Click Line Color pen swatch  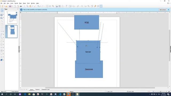2,14
